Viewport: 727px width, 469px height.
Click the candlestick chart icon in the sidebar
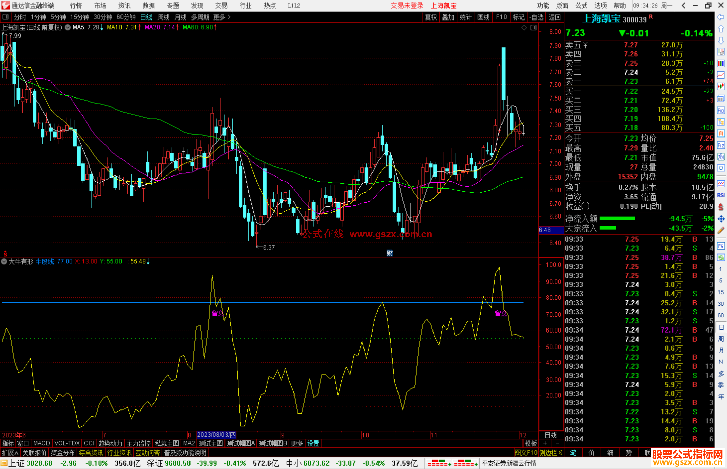point(721,86)
